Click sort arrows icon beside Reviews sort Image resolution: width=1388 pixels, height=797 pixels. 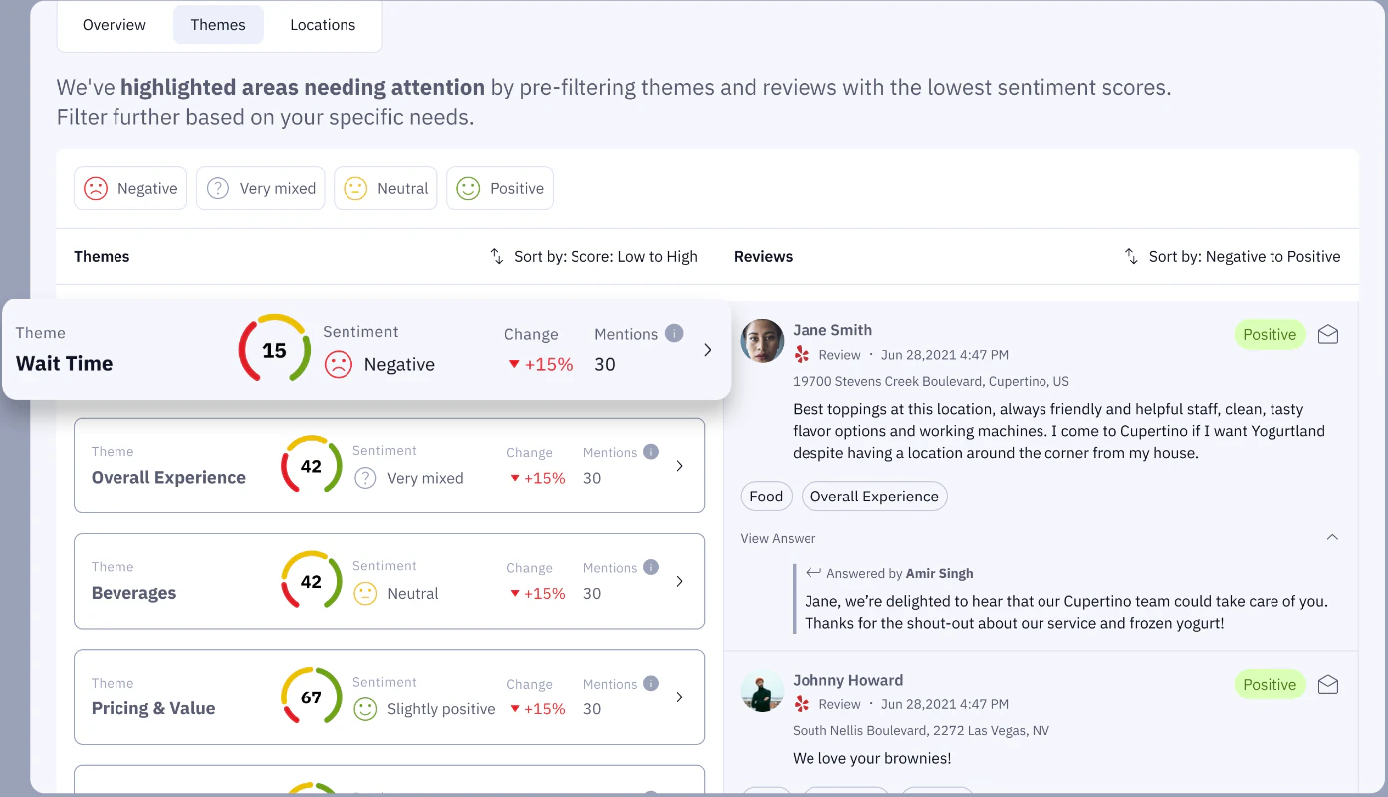point(1131,257)
